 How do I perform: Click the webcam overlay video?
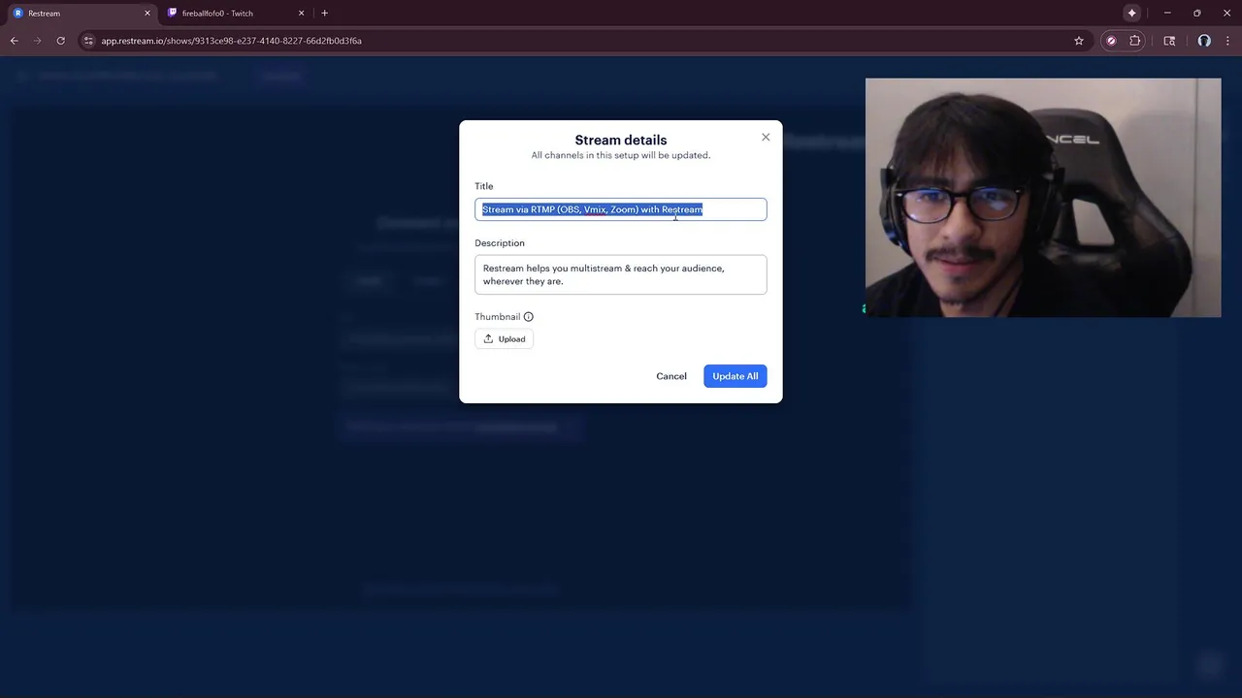click(x=1043, y=198)
